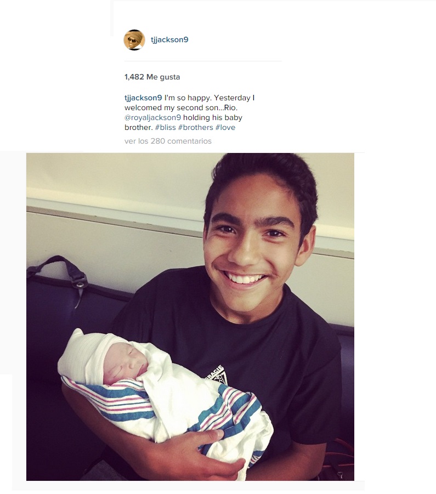Viewport: 436px width, 494px height.
Task: Open the tjjackson9 profile avatar
Action: [134, 40]
